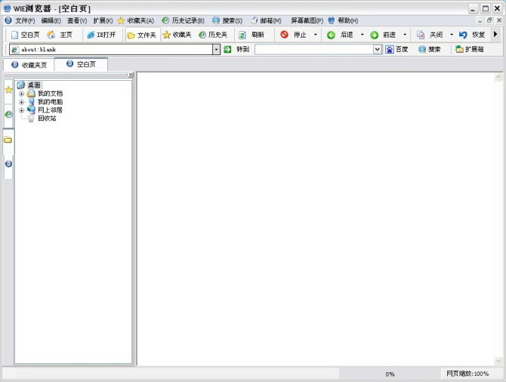506x382 pixels.
Task: Open the address bar dropdown arrow
Action: (216, 49)
